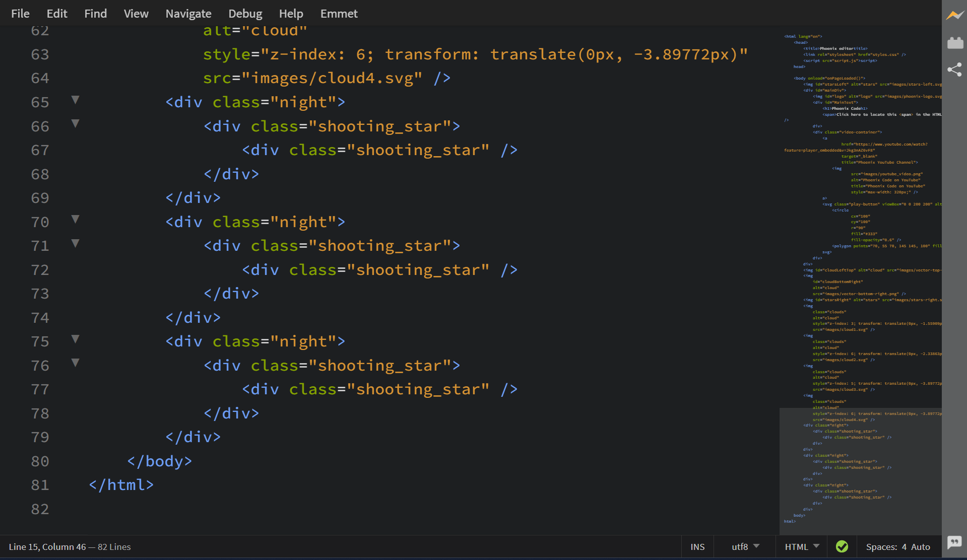Open the HTML language mode dropdown
Image resolution: width=967 pixels, height=560 pixels.
click(x=802, y=547)
